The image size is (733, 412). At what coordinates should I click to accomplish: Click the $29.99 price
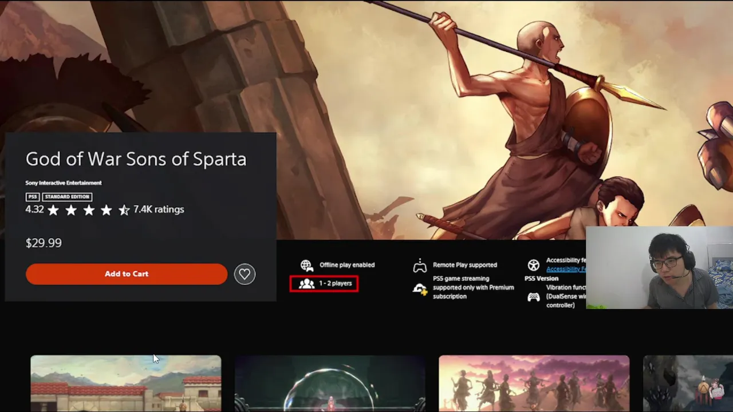(44, 243)
